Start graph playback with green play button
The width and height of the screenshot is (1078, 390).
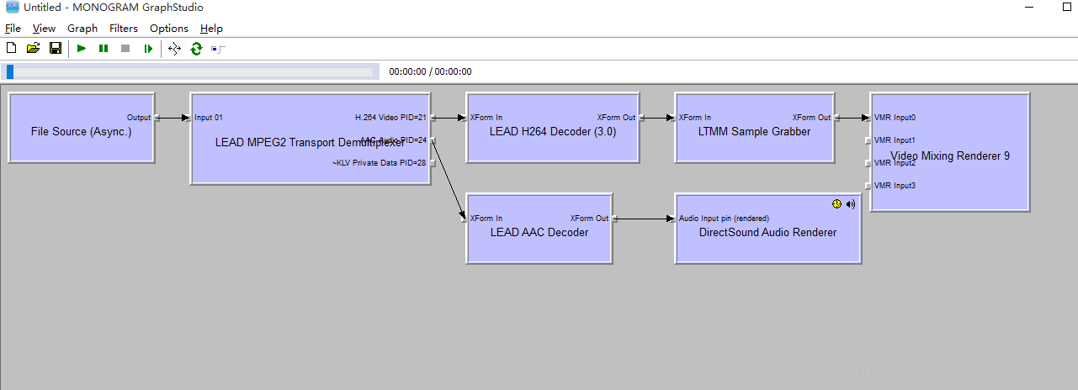82,49
